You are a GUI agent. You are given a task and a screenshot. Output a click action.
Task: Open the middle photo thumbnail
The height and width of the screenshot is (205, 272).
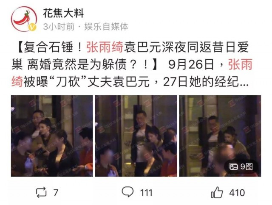[x=136, y=136]
